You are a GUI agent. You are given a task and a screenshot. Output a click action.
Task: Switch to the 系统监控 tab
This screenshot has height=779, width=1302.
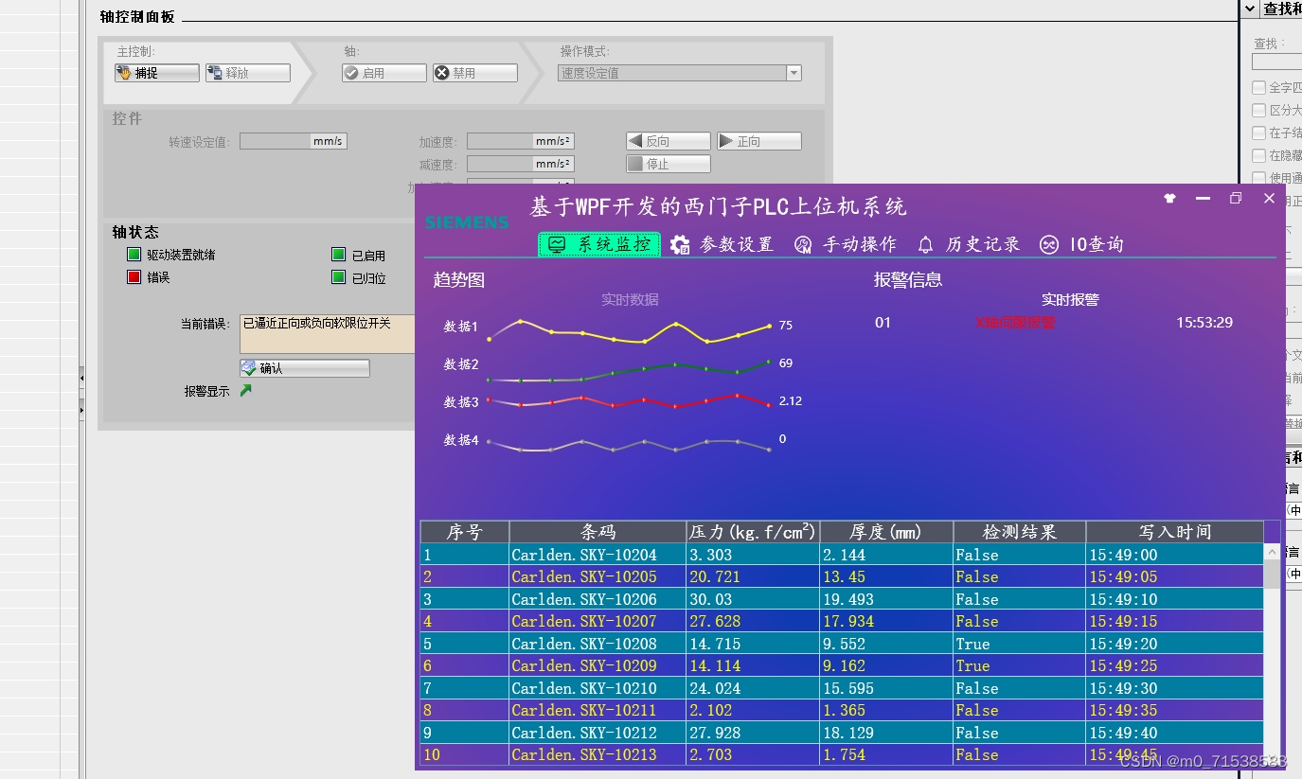598,244
